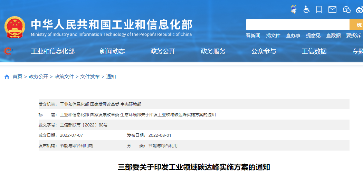Select 工信数据 navigation menu
Screen dimensions: 363x184
coord(314,51)
